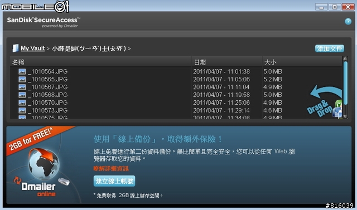Click the file list scrollbar down arrow
The image size is (357, 210).
point(345,116)
